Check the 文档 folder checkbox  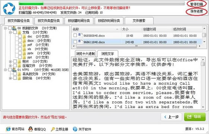click(x=15, y=32)
